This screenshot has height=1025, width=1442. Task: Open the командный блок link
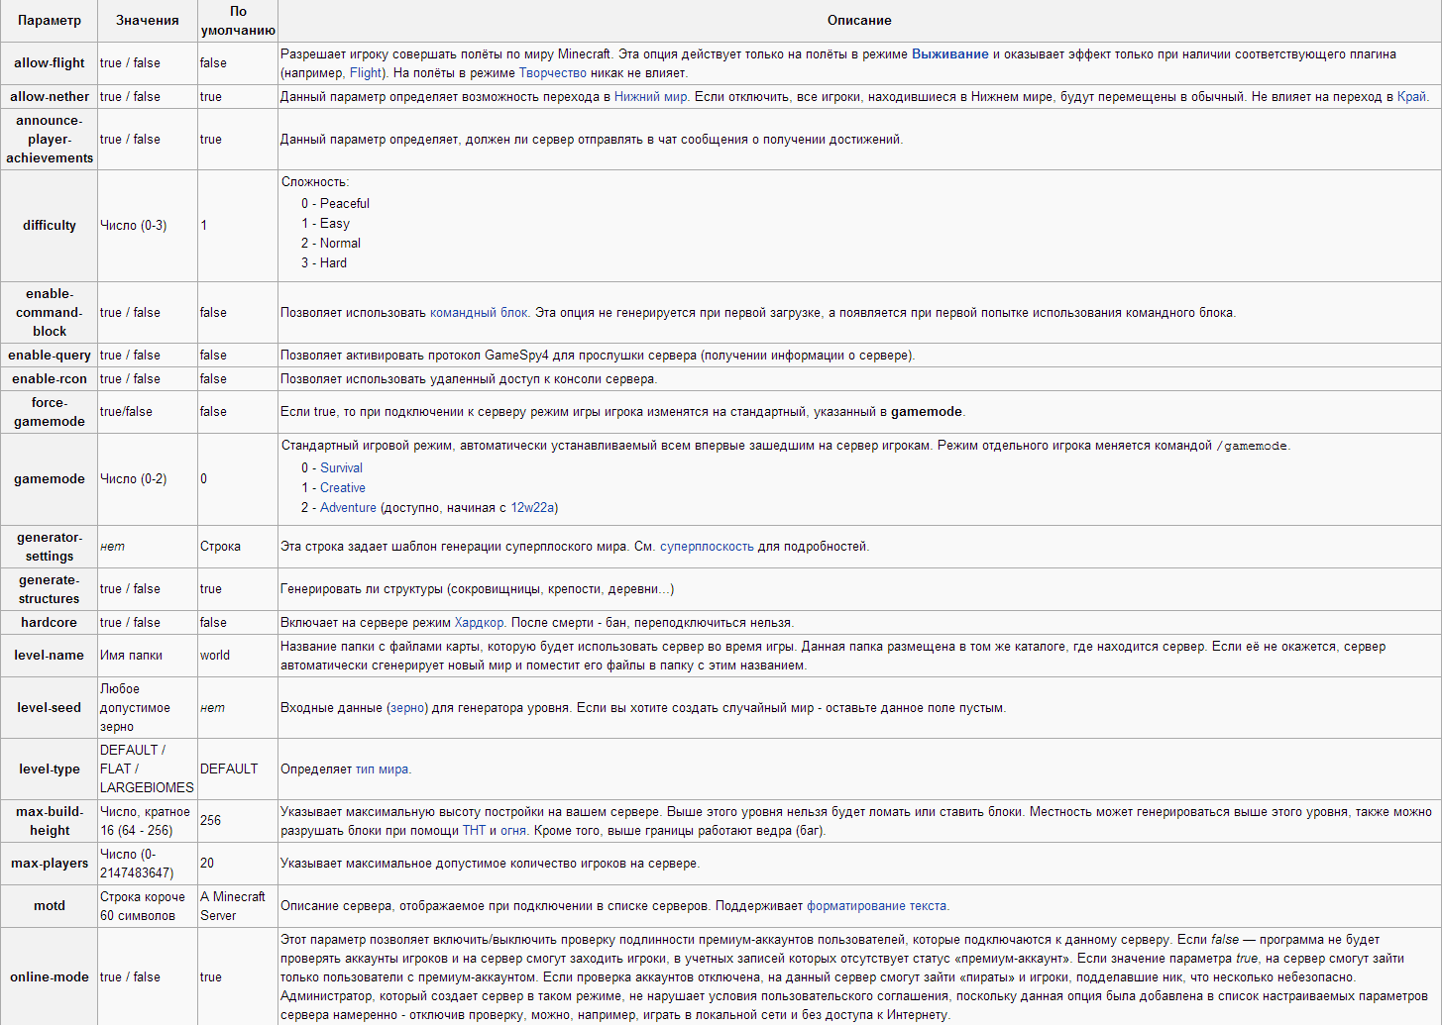pos(479,313)
